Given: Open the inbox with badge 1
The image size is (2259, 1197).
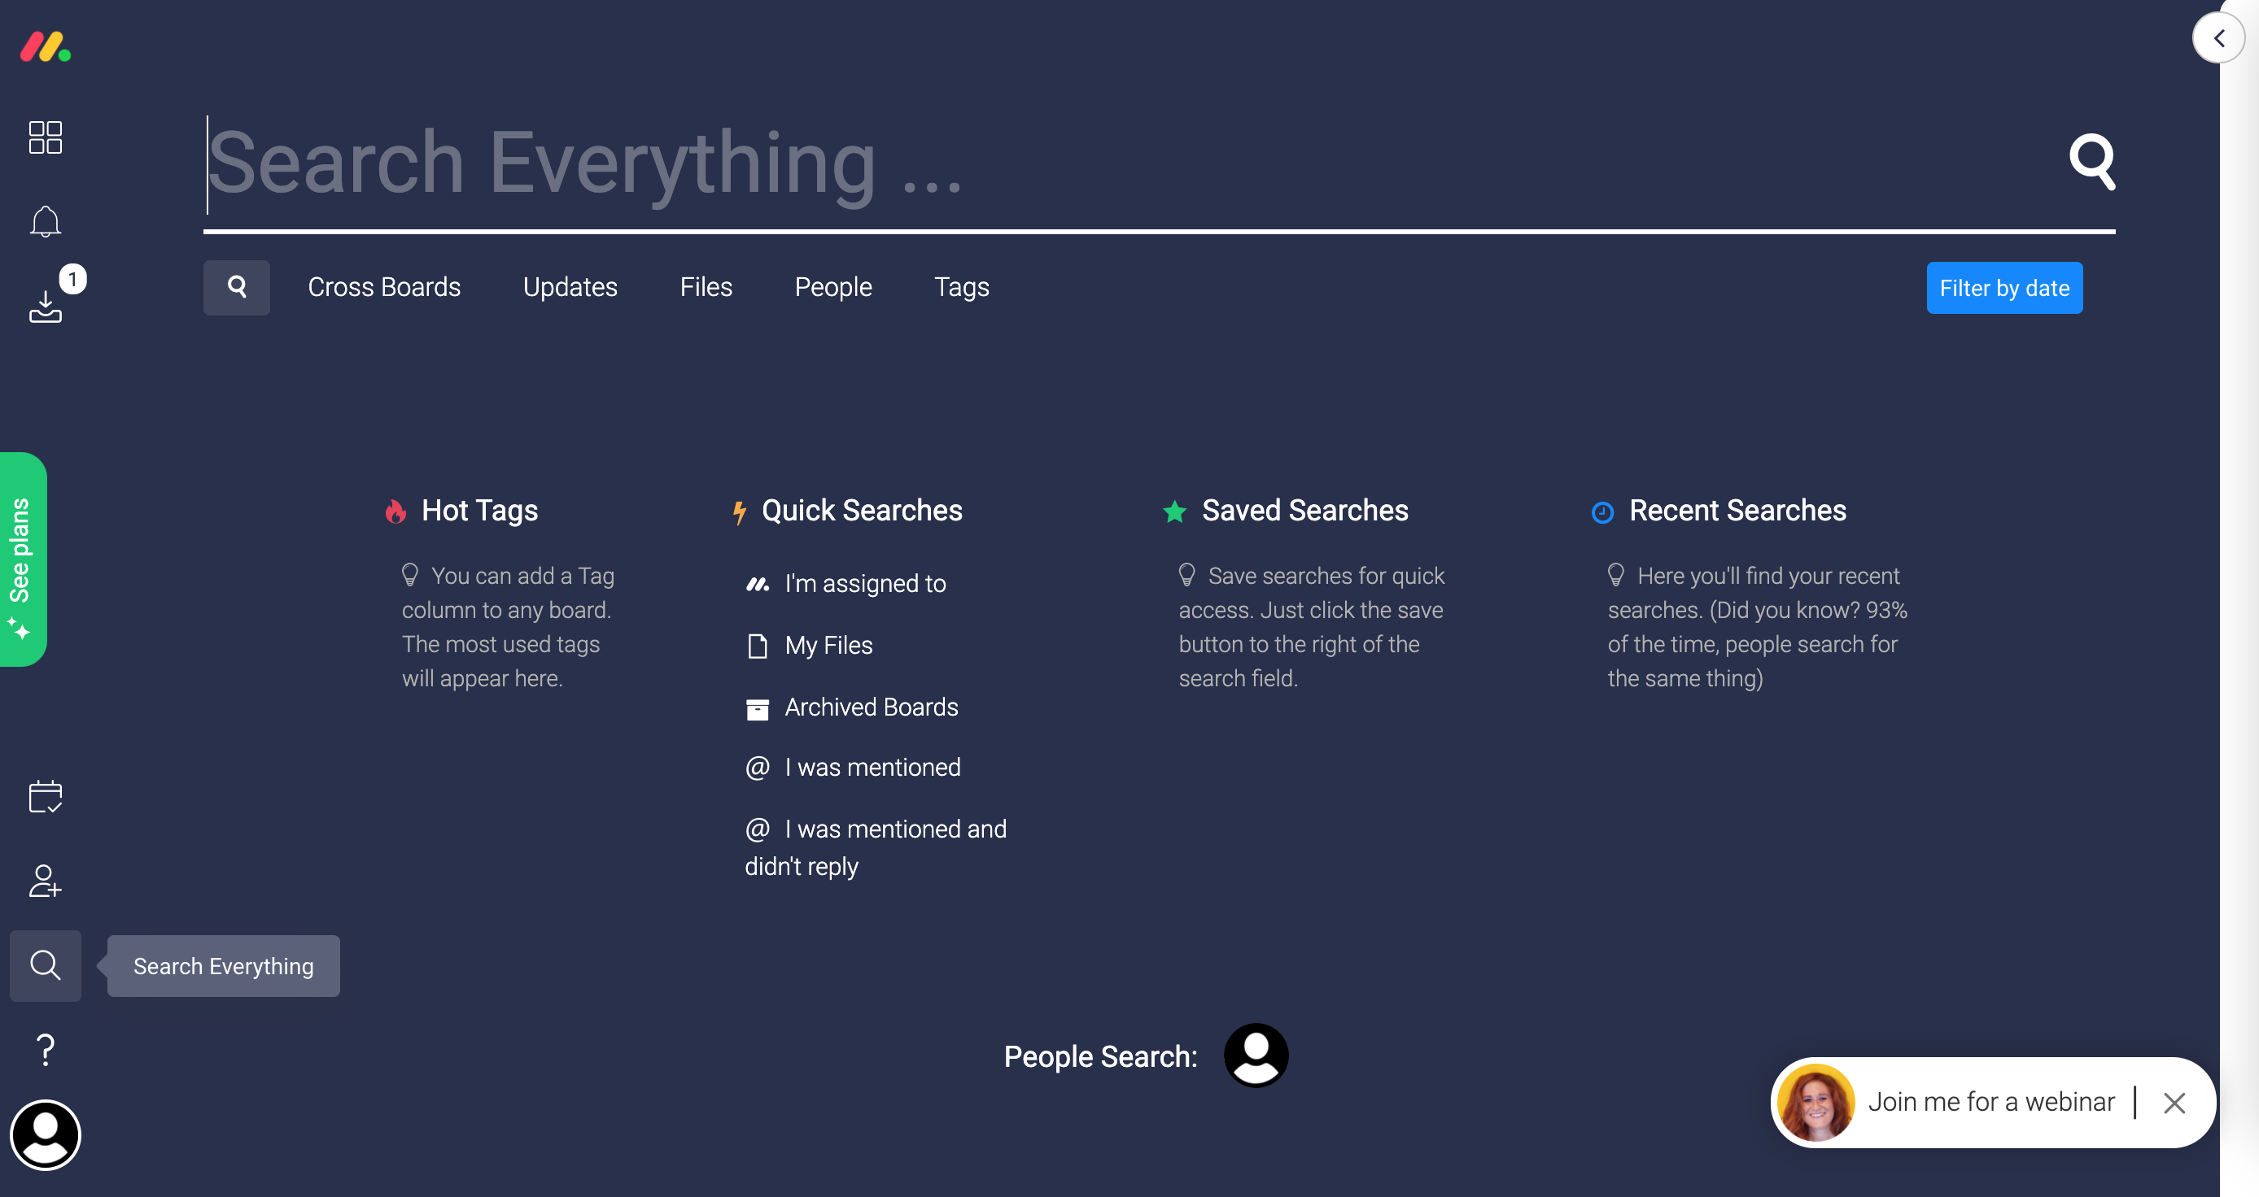Looking at the screenshot, I should coord(45,305).
